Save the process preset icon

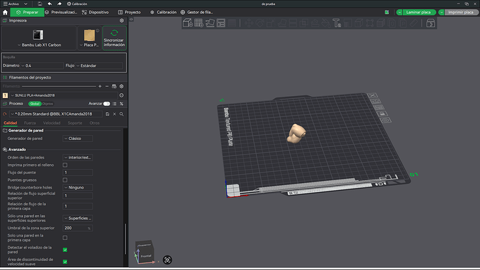point(107,114)
